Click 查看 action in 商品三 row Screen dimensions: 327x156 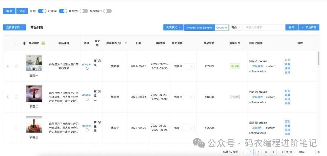tap(287, 126)
